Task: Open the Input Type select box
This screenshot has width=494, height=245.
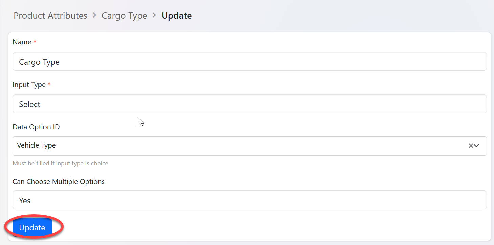Action: 250,104
